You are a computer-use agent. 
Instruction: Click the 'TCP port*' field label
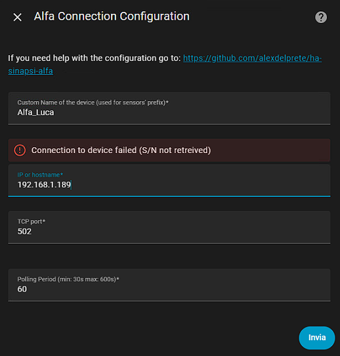[32, 221]
